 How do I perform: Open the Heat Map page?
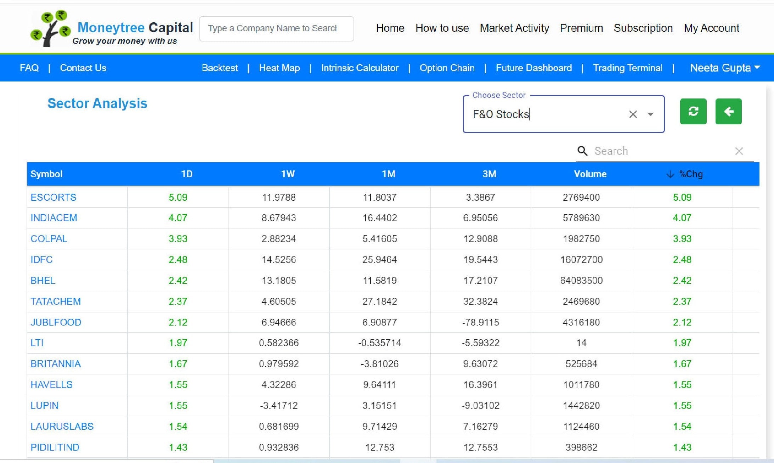pyautogui.click(x=279, y=68)
